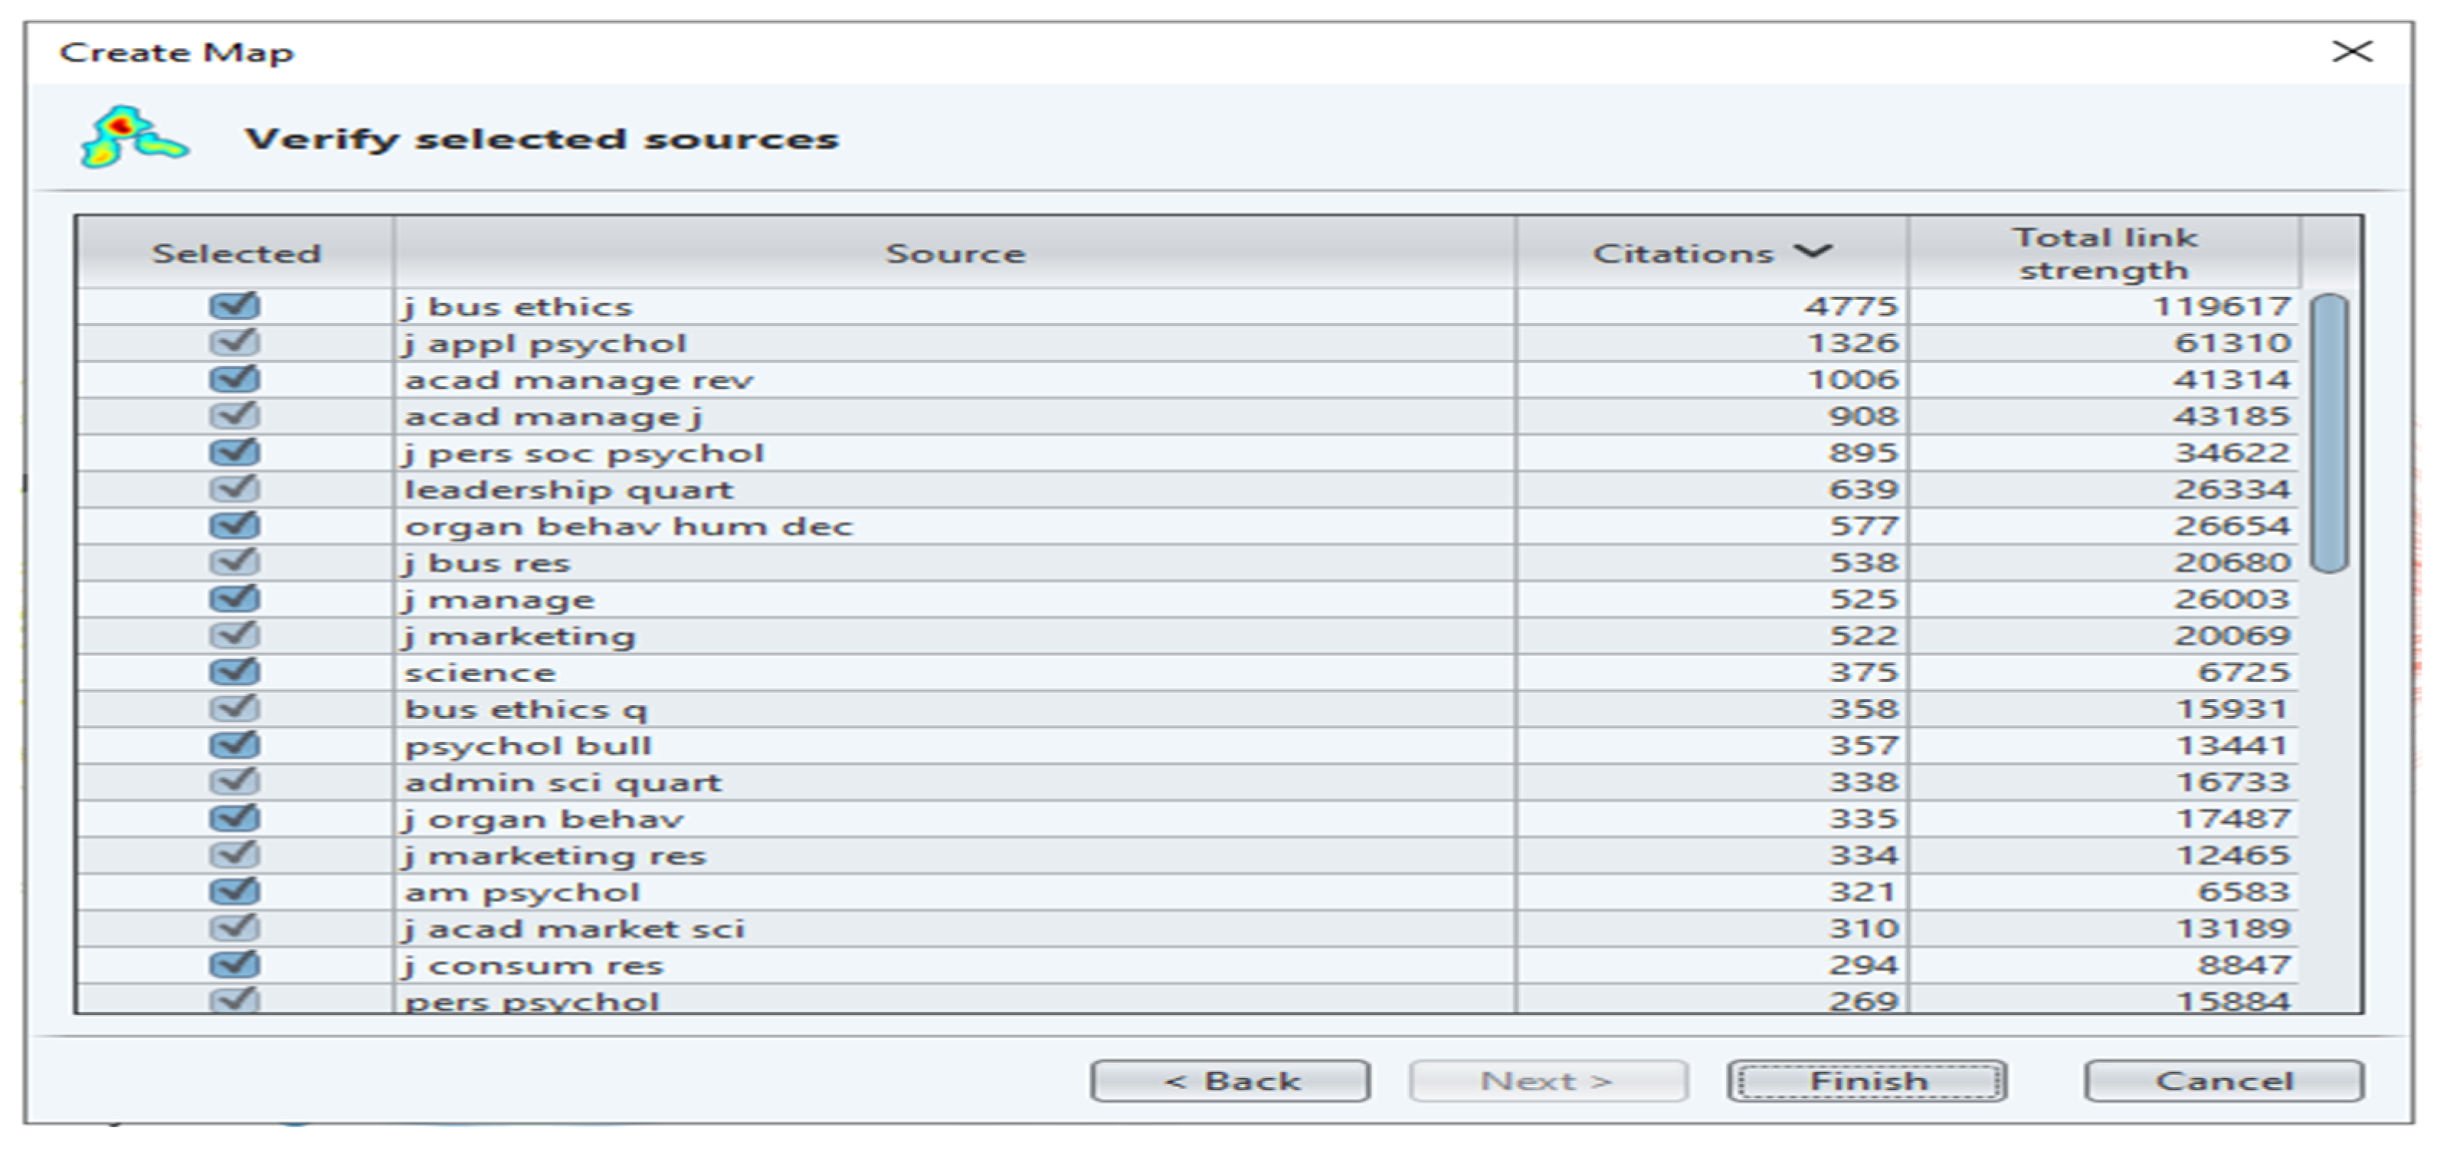Viewport: 2437px width, 1153px height.
Task: Click the link strength value 6725
Action: click(x=2243, y=673)
